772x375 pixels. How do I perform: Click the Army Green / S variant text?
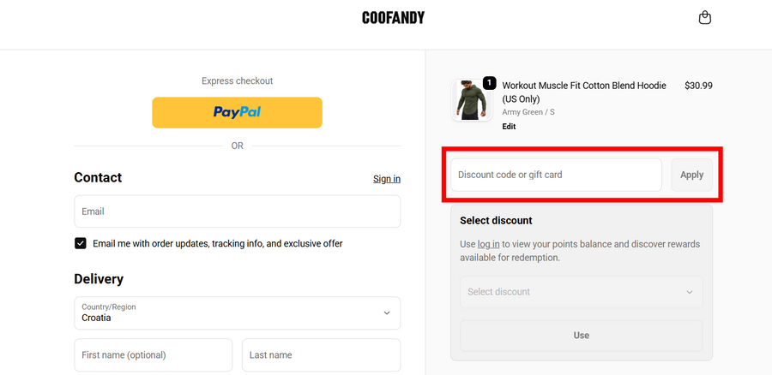pos(527,112)
